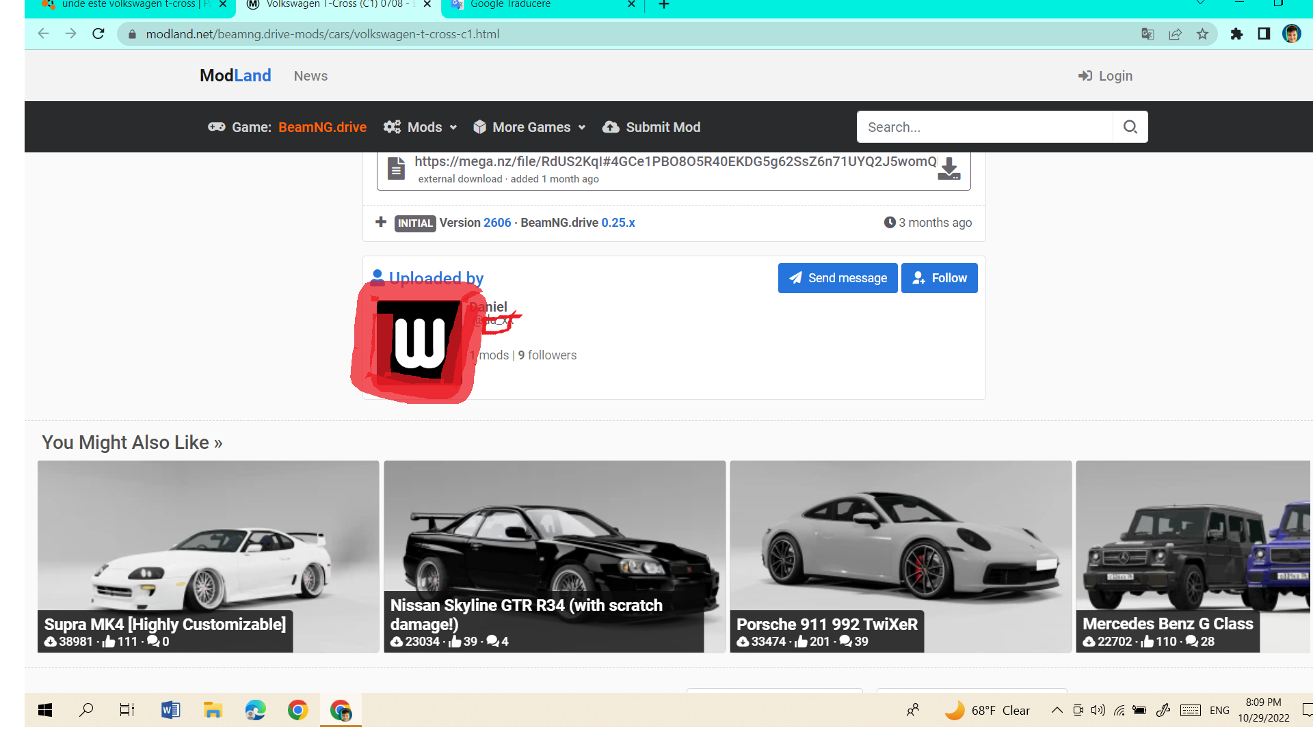Expand the INITIAL version with plus icon

pos(381,222)
